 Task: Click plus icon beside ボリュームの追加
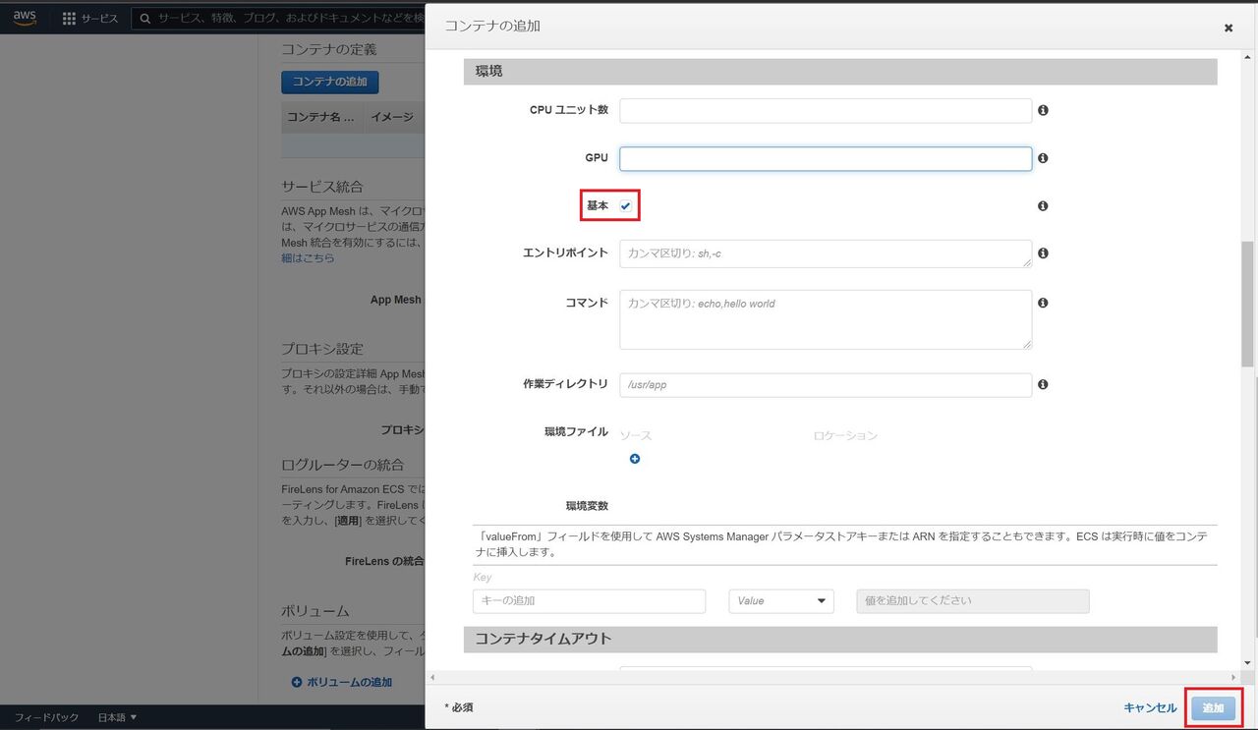[297, 682]
